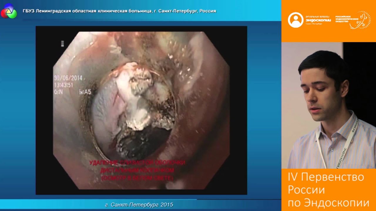Click the 'A5' label on the endoscopy image
376x211 pixels.
86,92
